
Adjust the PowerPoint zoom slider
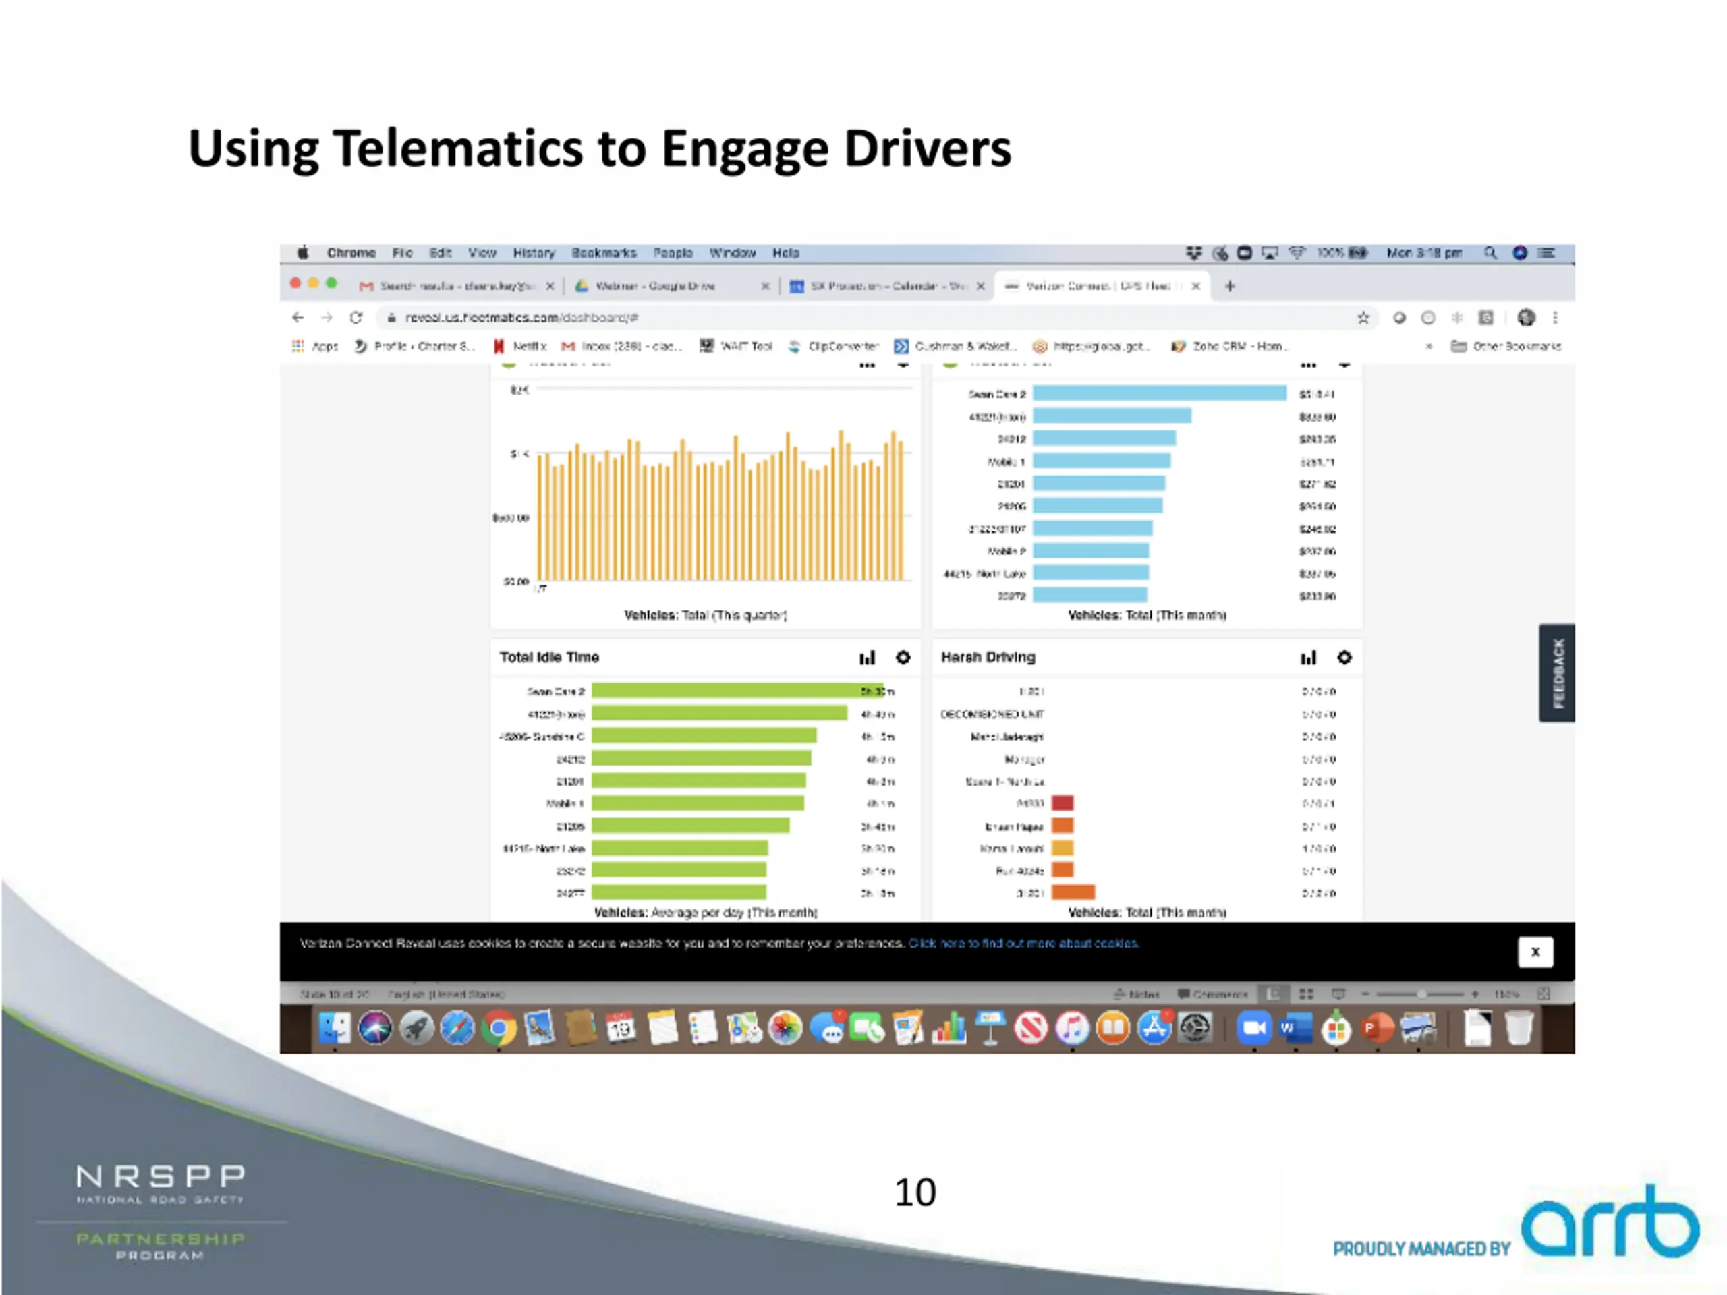coord(1421,994)
